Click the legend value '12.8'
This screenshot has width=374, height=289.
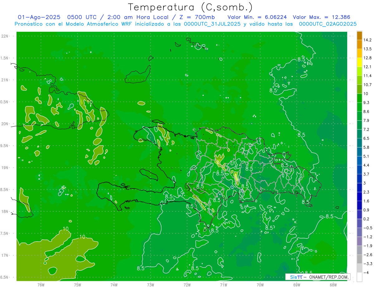point(367,58)
